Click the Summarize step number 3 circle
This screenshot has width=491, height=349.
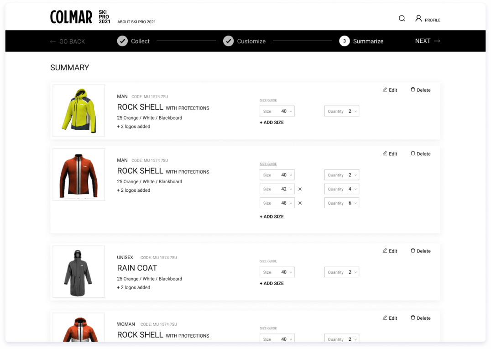tap(345, 41)
